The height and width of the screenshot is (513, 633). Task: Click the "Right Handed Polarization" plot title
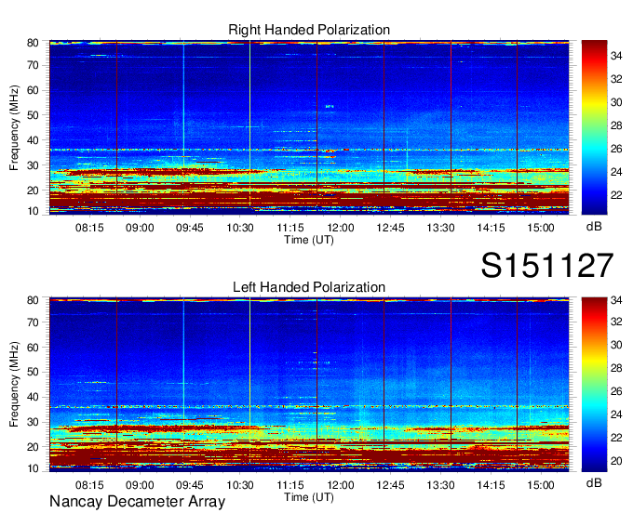coord(309,30)
